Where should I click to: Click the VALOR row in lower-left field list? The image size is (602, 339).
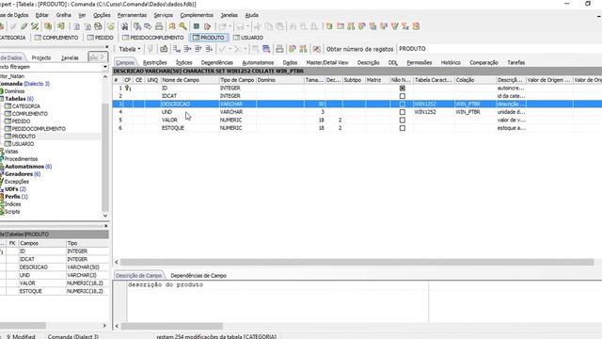click(55, 283)
